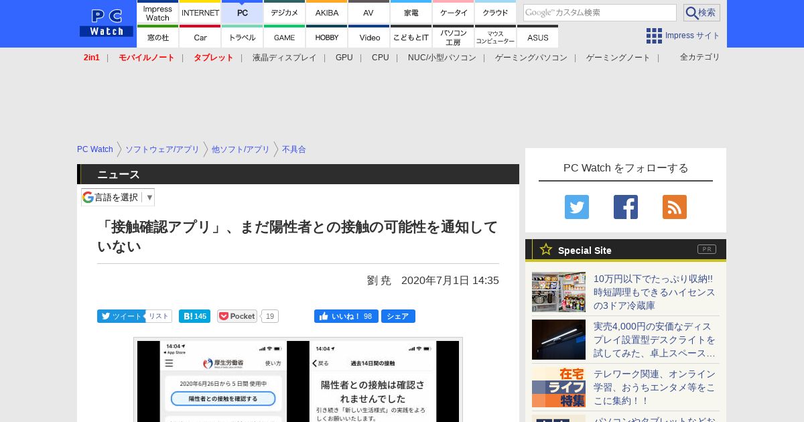Click the Facebook Share button
Viewport: 804px width, 422px height.
pos(398,316)
